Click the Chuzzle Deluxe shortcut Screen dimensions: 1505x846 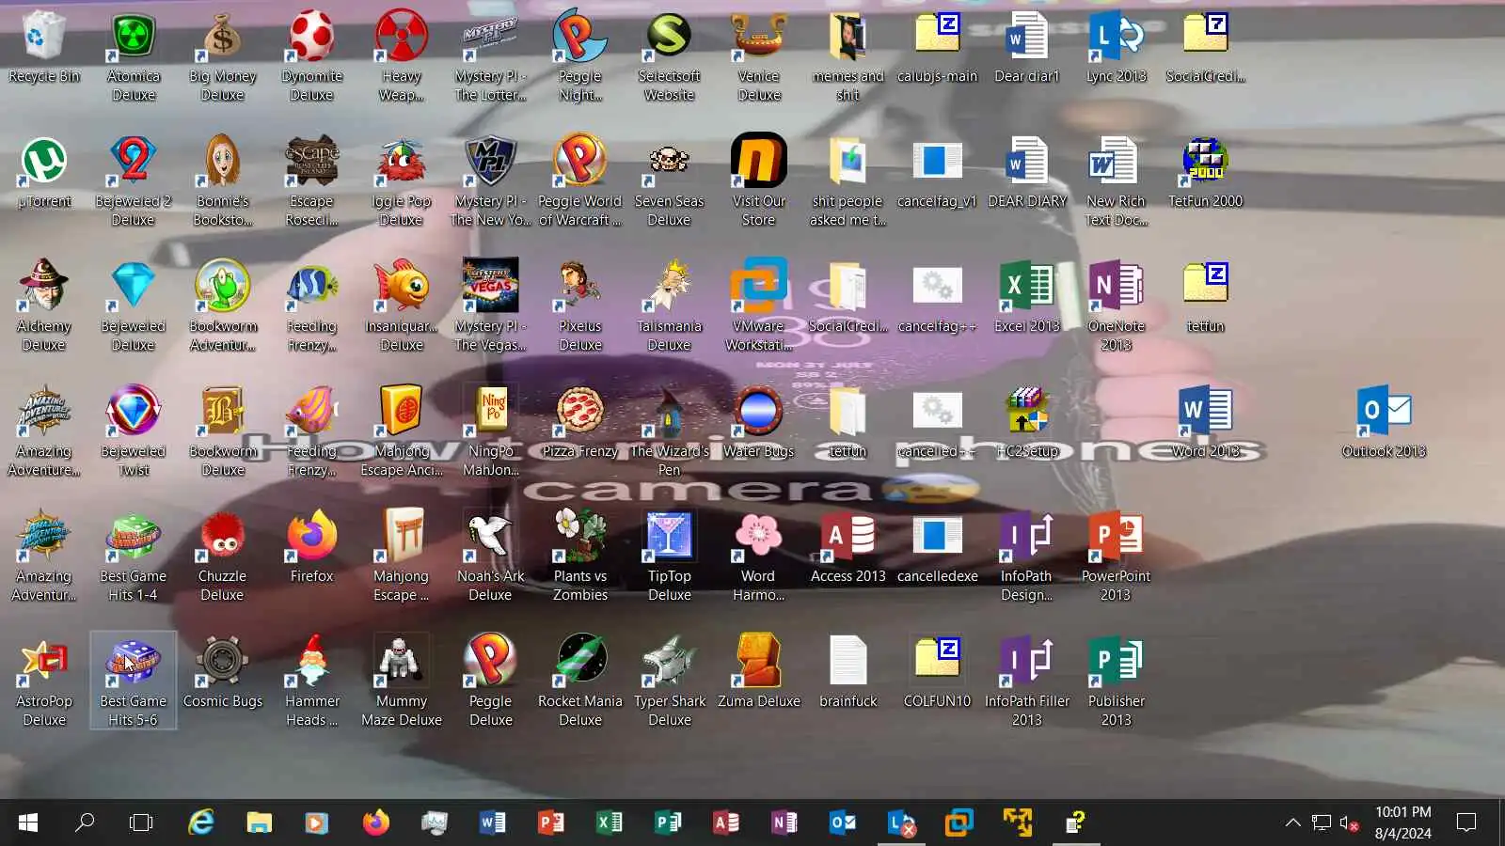click(223, 556)
